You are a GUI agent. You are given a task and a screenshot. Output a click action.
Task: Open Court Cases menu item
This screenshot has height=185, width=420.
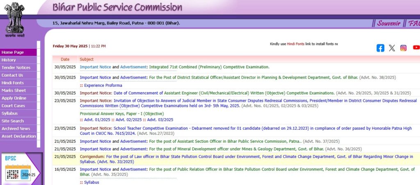18,106
